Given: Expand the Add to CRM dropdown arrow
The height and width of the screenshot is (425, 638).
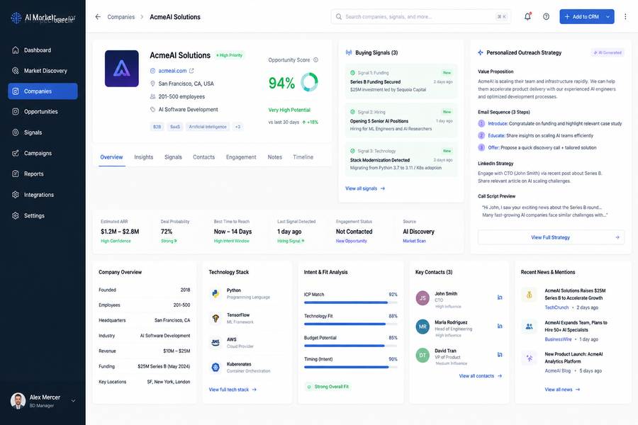Looking at the screenshot, I should tap(608, 17).
